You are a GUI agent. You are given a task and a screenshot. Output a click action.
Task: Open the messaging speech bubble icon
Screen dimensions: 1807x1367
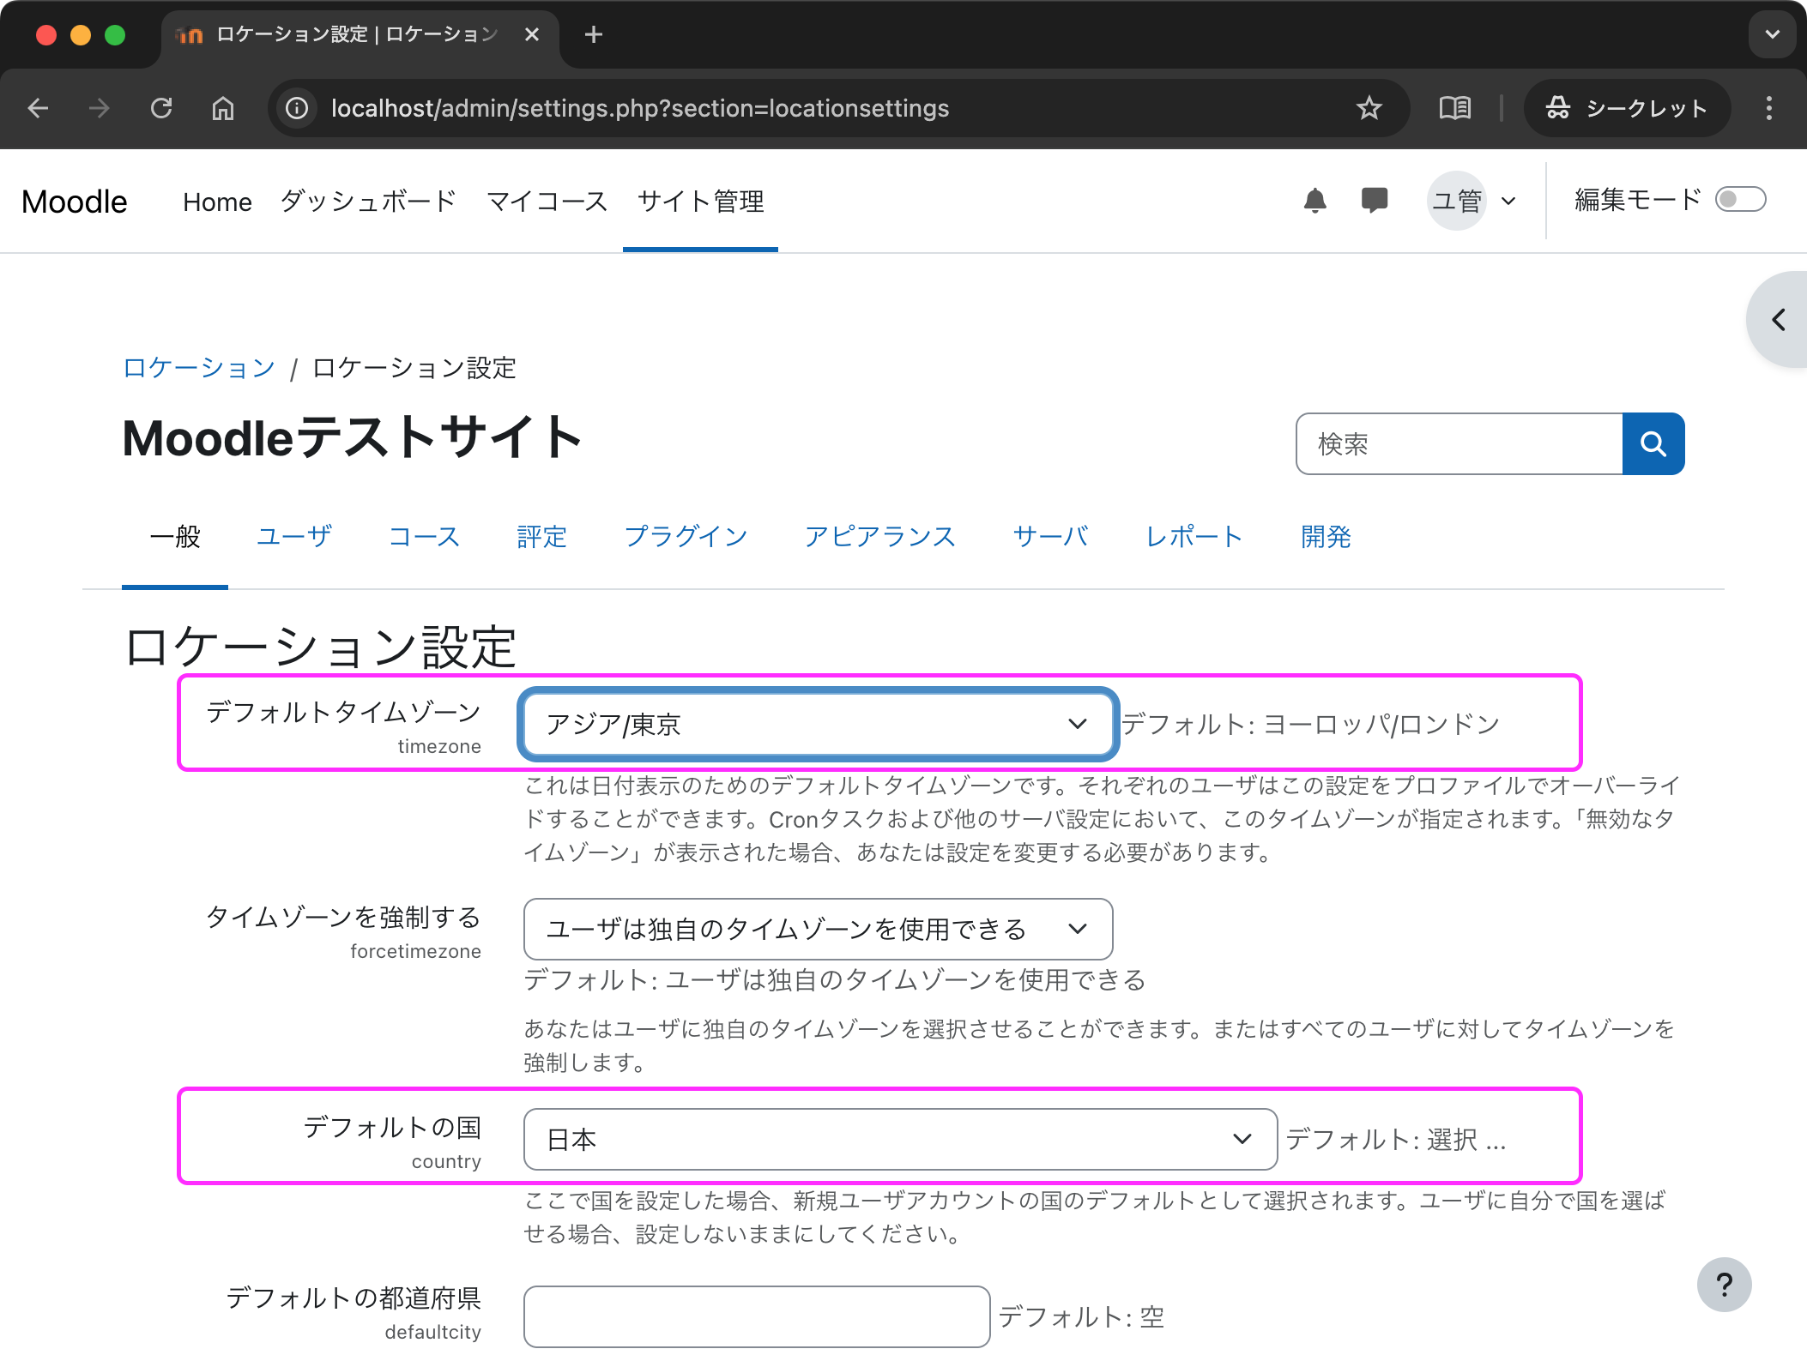(1374, 201)
